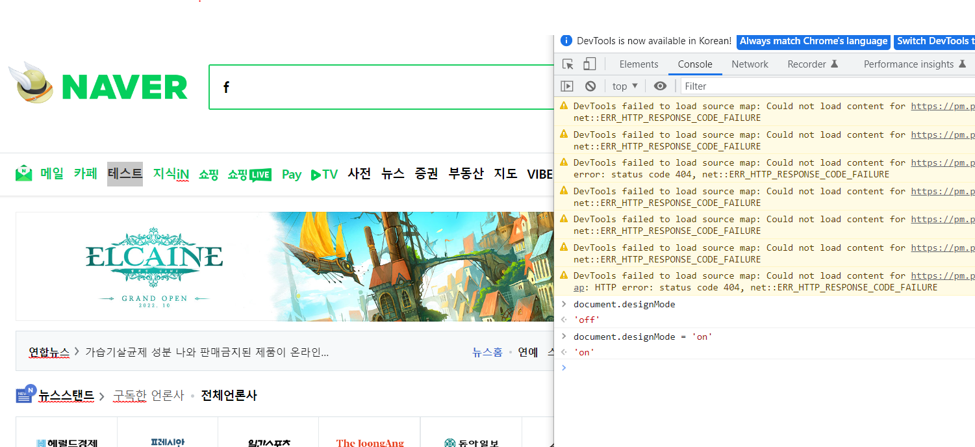Click the Naver search input box
This screenshot has height=447, width=975.
click(x=381, y=87)
